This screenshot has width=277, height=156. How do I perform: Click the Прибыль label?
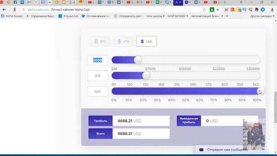(100, 121)
